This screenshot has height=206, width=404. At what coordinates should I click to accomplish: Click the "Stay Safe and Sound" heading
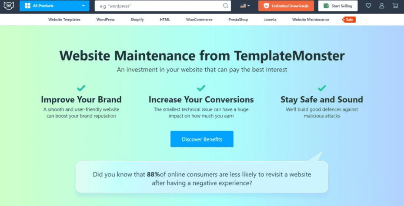click(321, 99)
